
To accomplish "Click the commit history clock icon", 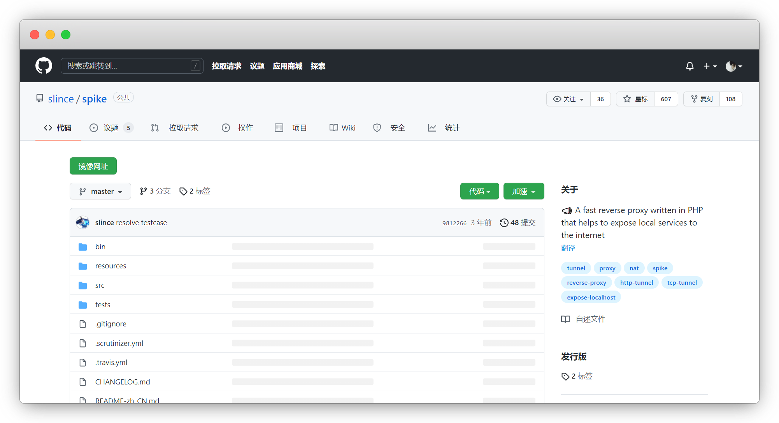I will (x=504, y=223).
